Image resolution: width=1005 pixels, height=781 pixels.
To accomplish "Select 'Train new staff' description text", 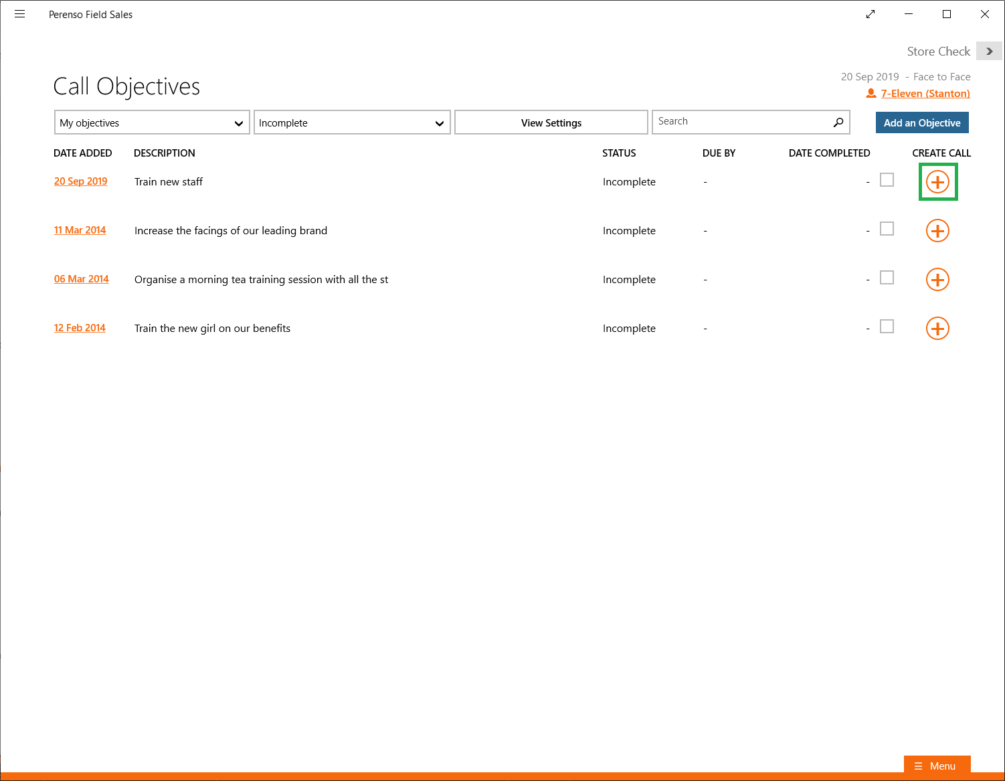I will [x=169, y=182].
